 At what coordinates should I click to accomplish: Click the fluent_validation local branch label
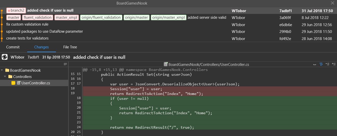click(x=38, y=17)
